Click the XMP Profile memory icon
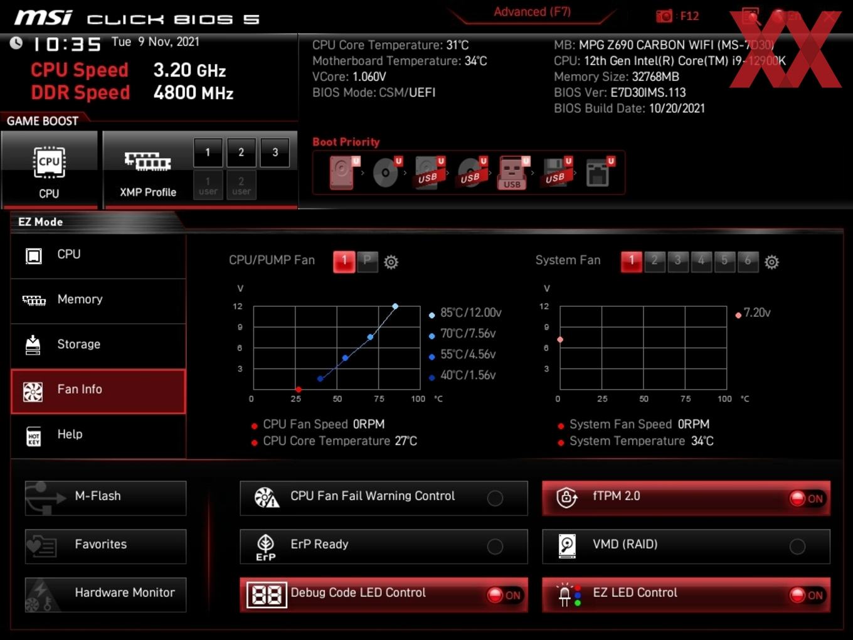This screenshot has width=853, height=640. pyautogui.click(x=148, y=161)
